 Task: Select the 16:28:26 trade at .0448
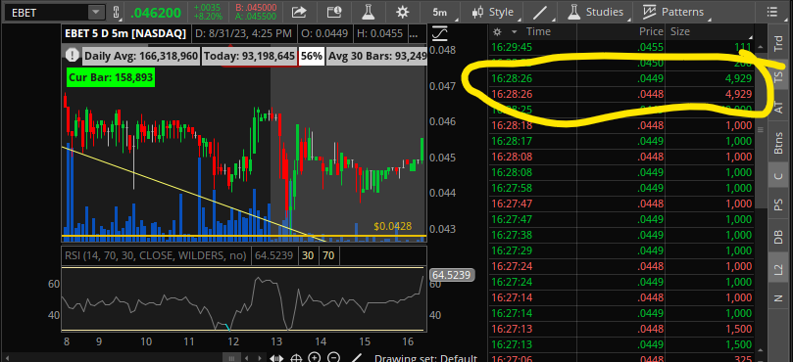622,94
